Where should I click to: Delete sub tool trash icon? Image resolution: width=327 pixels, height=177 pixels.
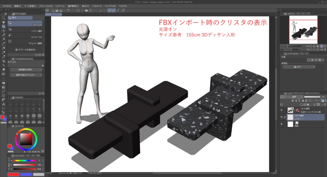[43, 55]
